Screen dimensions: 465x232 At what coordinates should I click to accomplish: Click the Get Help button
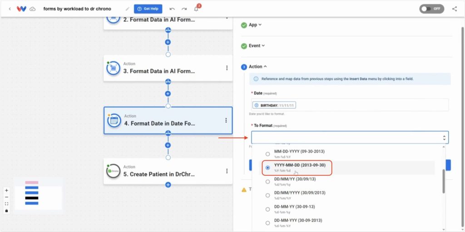[x=148, y=9]
